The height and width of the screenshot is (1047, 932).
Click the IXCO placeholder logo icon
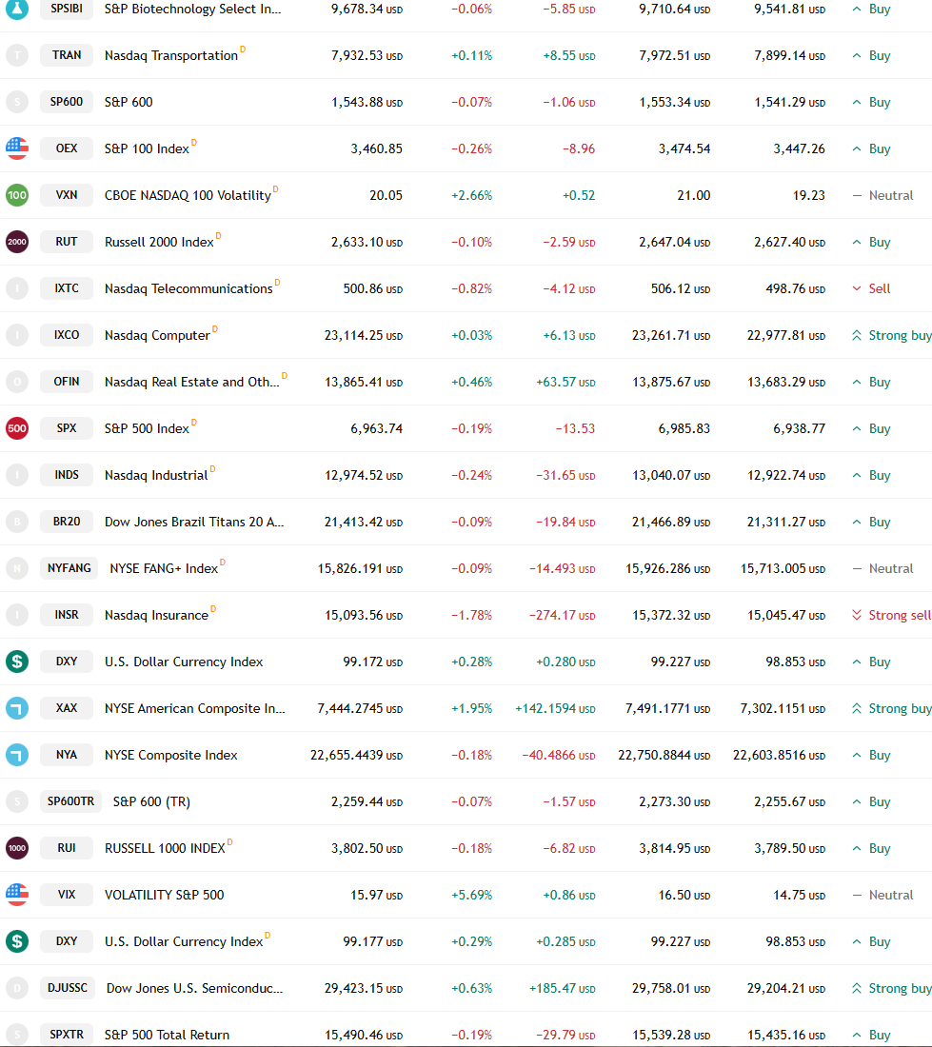pyautogui.click(x=17, y=335)
